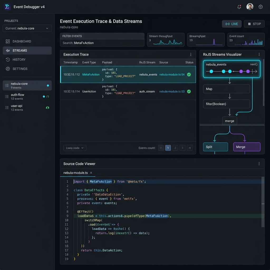This screenshot has height=270, width=270.
Task: Click the visualizer panel vertical scrollbar
Action: coord(263,83)
